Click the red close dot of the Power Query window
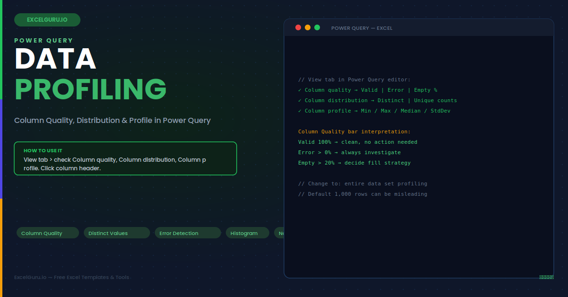 coord(298,27)
